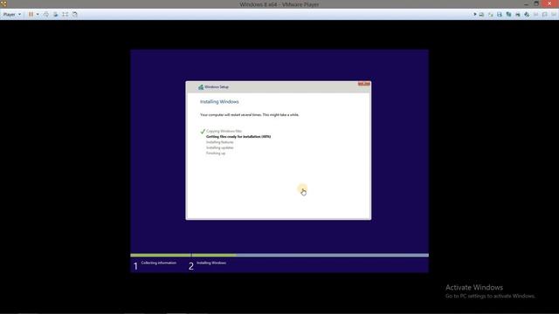
Task: Close the VMware Player window
Action: (549, 3)
